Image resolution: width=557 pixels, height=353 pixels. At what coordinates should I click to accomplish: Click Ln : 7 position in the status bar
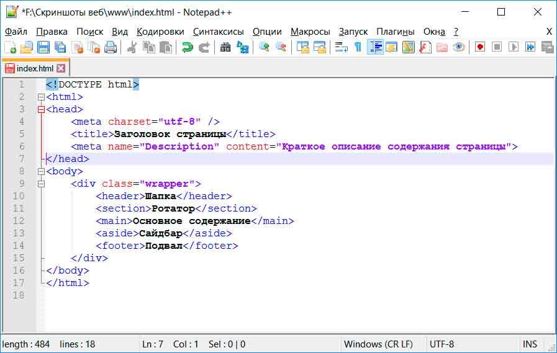(153, 344)
